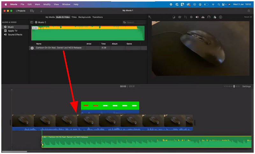Sort tracks by the Album column

pyautogui.click(x=115, y=44)
